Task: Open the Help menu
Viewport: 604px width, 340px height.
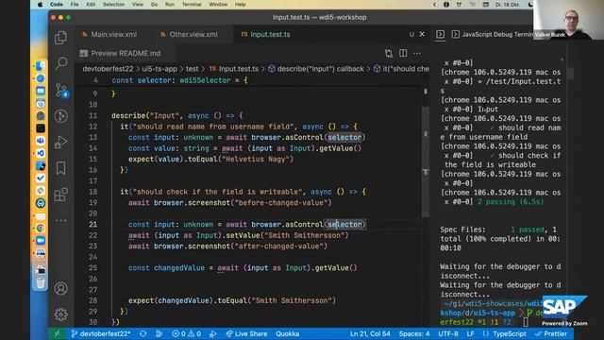Action: click(x=240, y=5)
